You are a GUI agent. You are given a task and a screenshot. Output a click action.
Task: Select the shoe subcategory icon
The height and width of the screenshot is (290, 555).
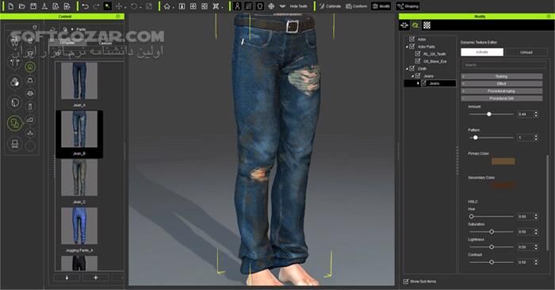(x=30, y=120)
